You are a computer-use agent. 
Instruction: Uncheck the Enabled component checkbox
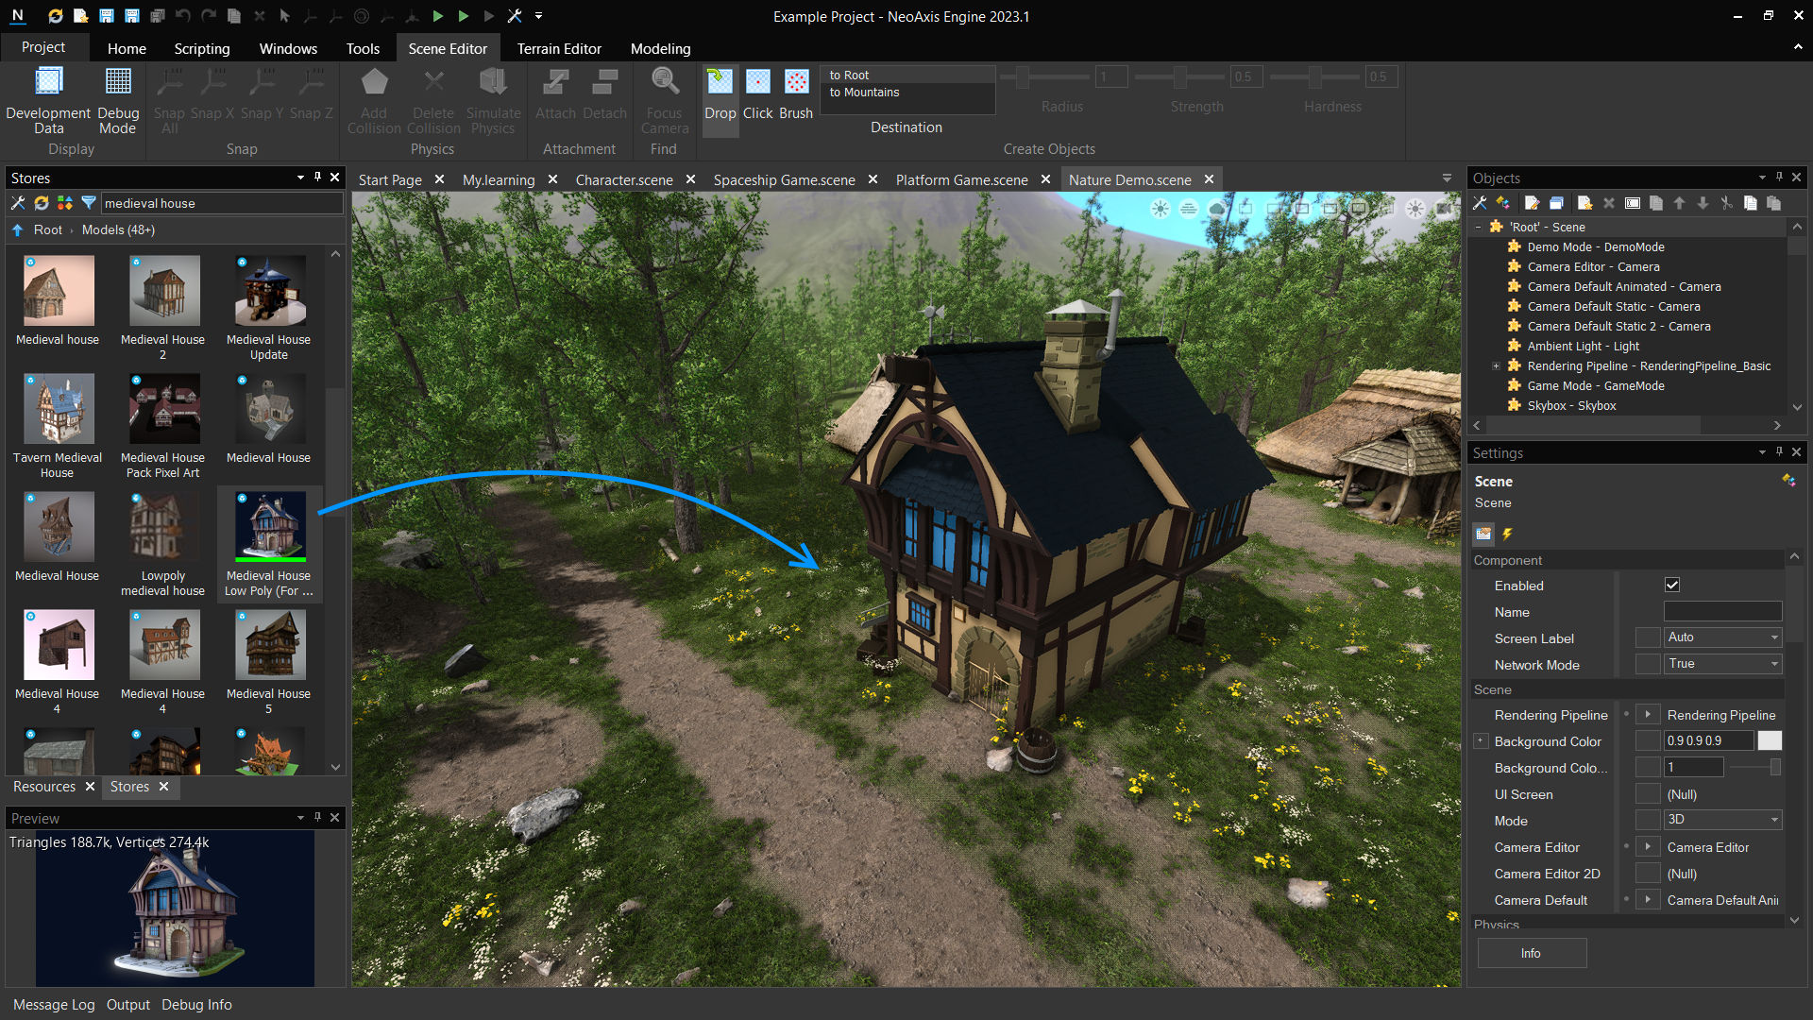(1672, 586)
